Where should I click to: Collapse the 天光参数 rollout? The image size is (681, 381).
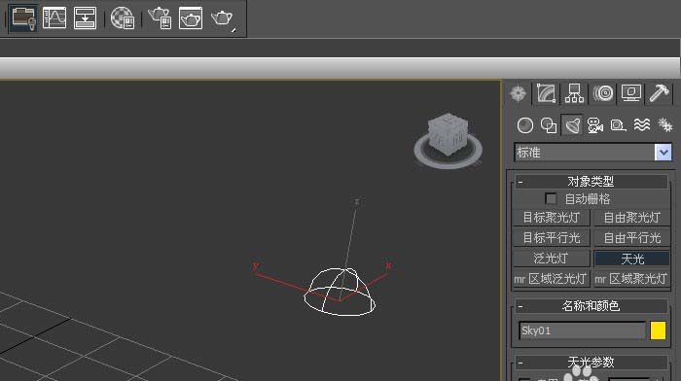(591, 362)
